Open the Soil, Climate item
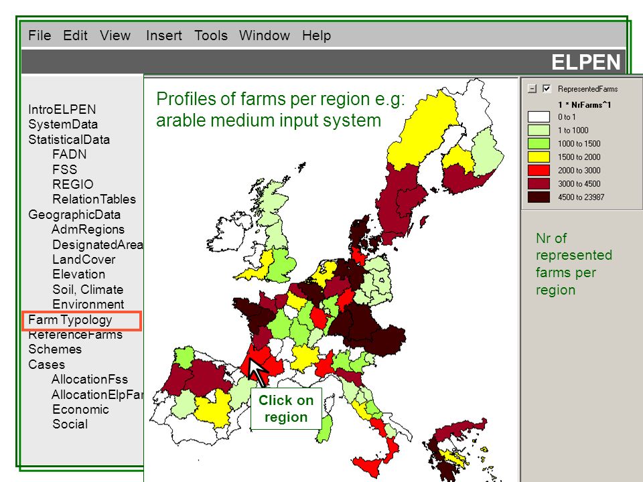The height and width of the screenshot is (482, 643). point(88,289)
